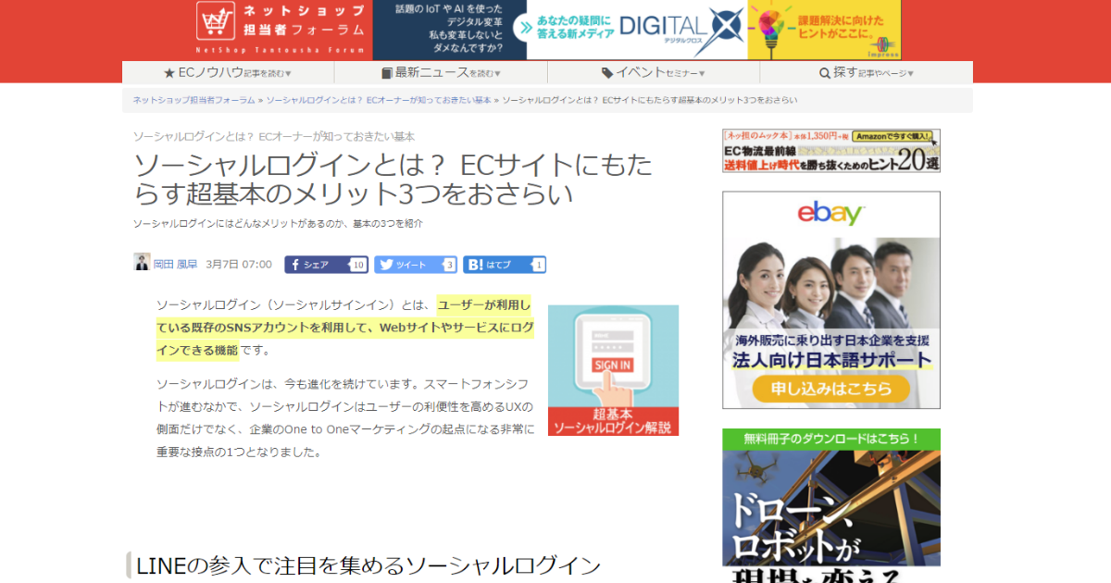Click the subtitle ソーシャルログインにはどんなメリット
Screen dimensions: 1111x583
pos(278,224)
